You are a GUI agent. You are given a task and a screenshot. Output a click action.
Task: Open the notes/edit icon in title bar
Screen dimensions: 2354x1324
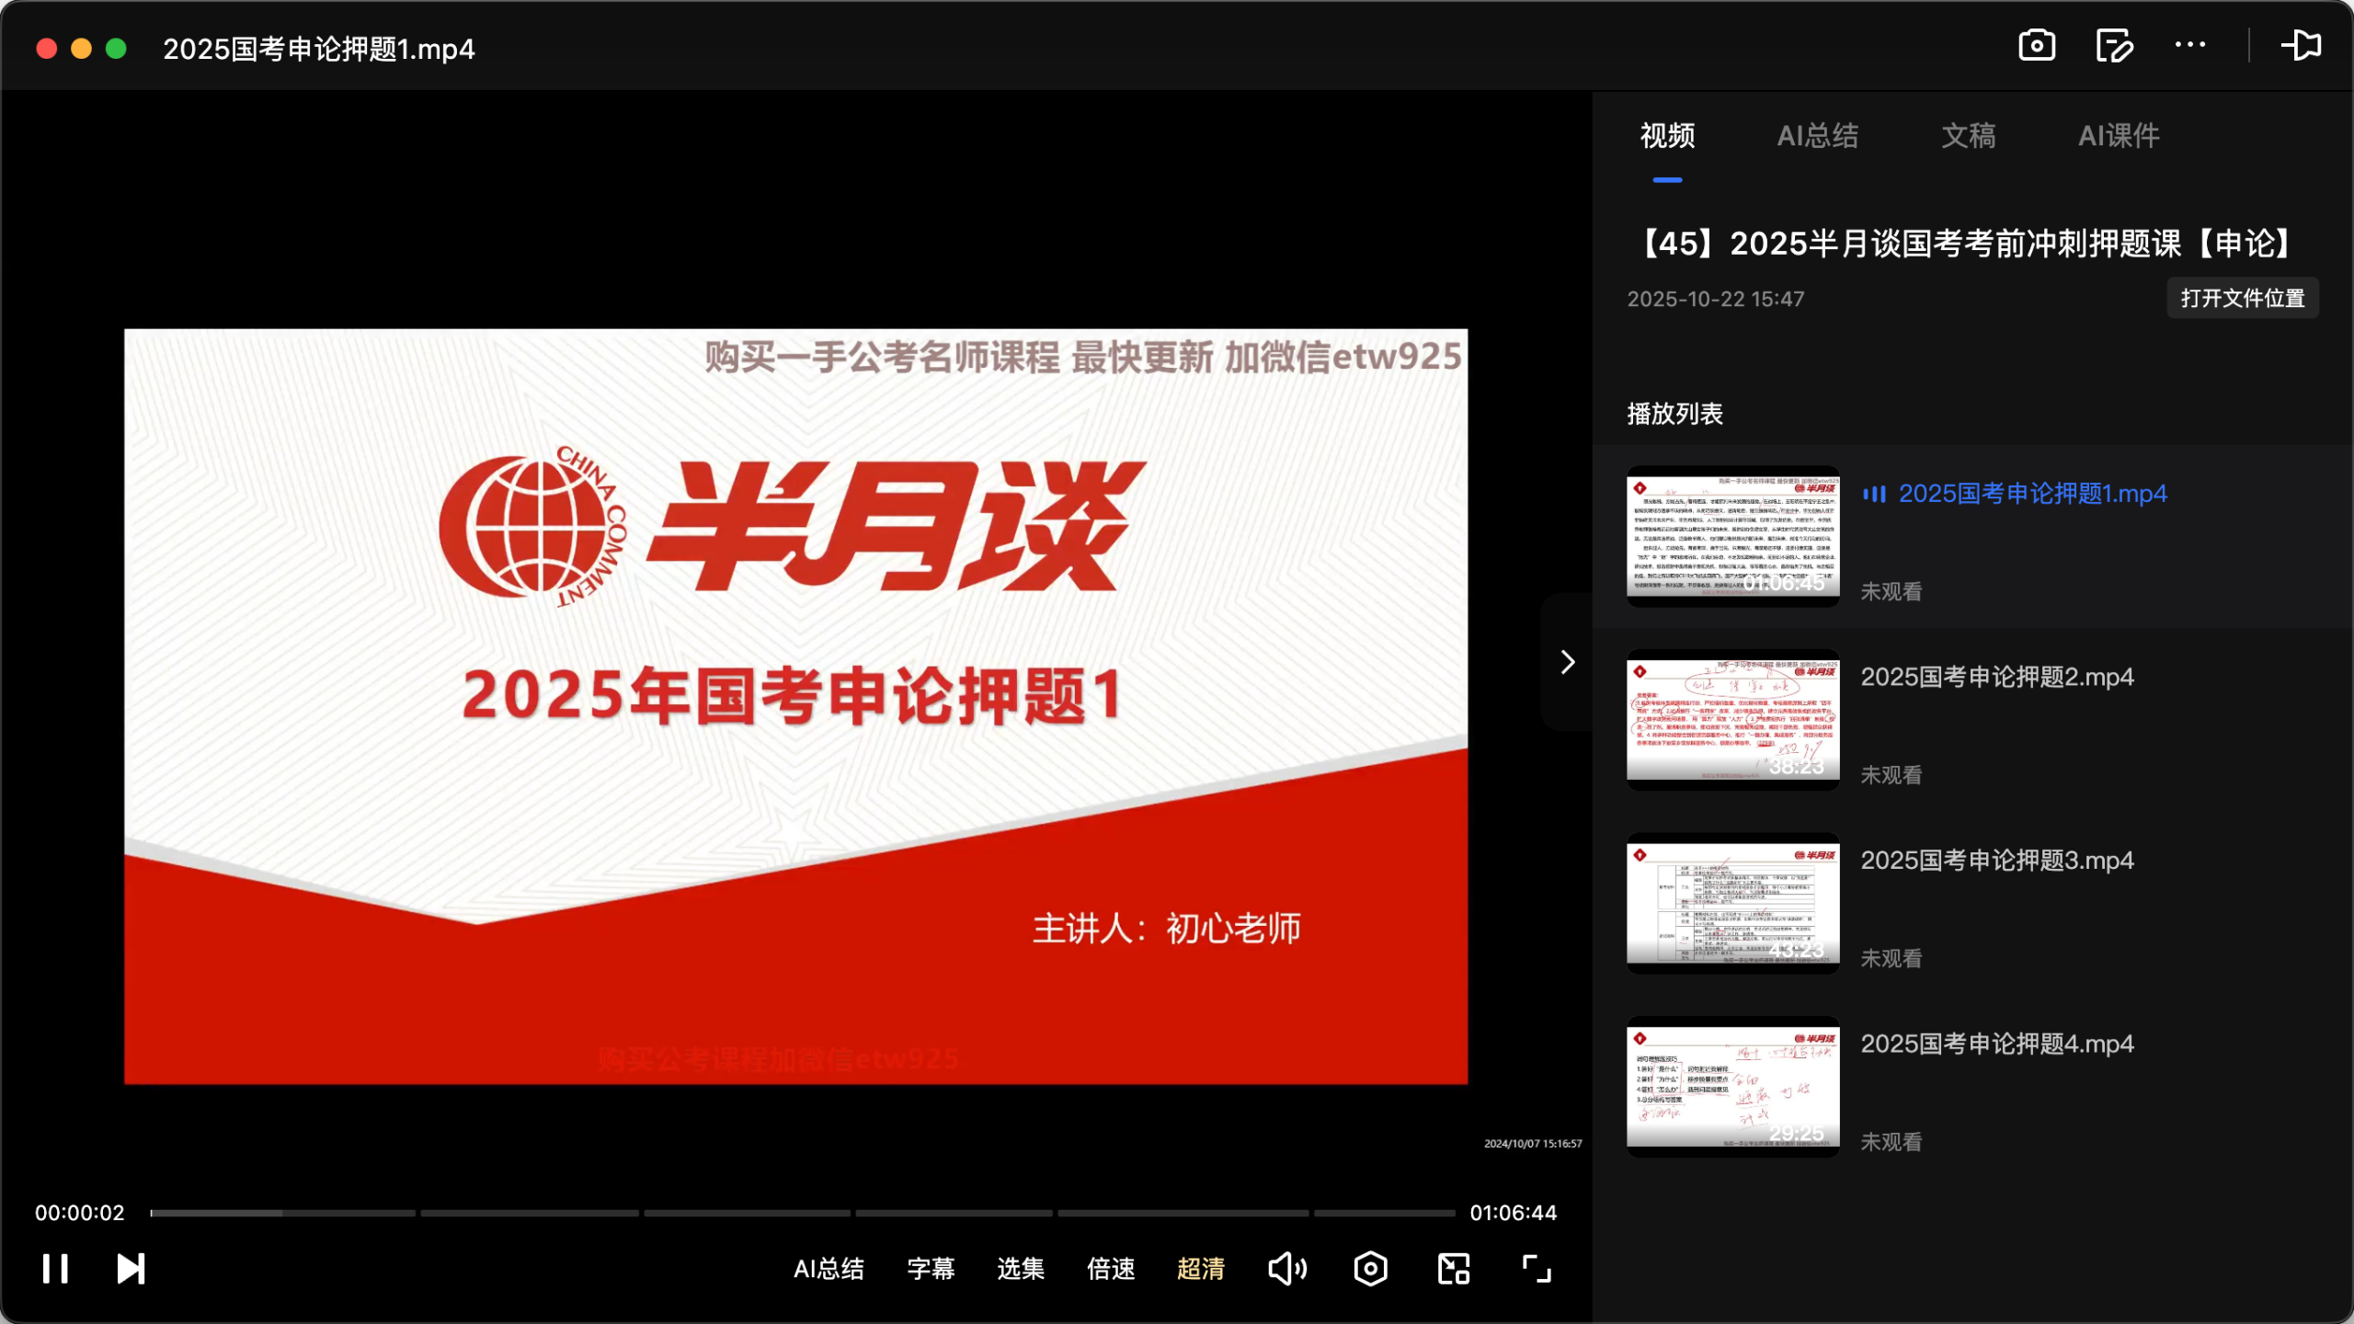[2113, 45]
